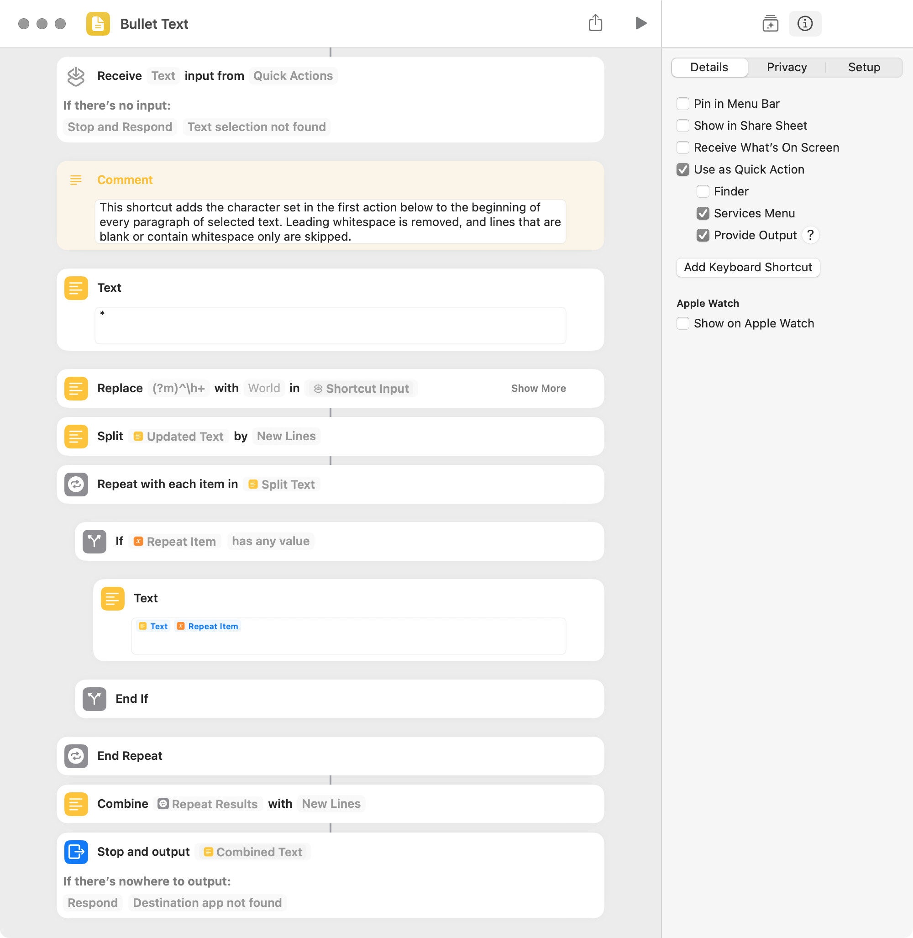Edit the World replacement field
Screen dimensions: 913x938
(x=264, y=388)
